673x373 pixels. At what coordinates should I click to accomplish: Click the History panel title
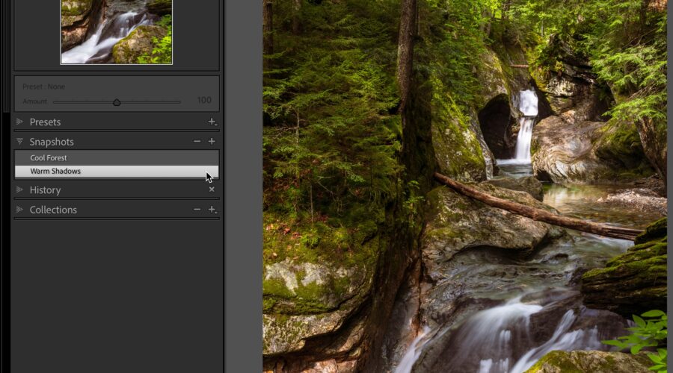[x=45, y=190]
